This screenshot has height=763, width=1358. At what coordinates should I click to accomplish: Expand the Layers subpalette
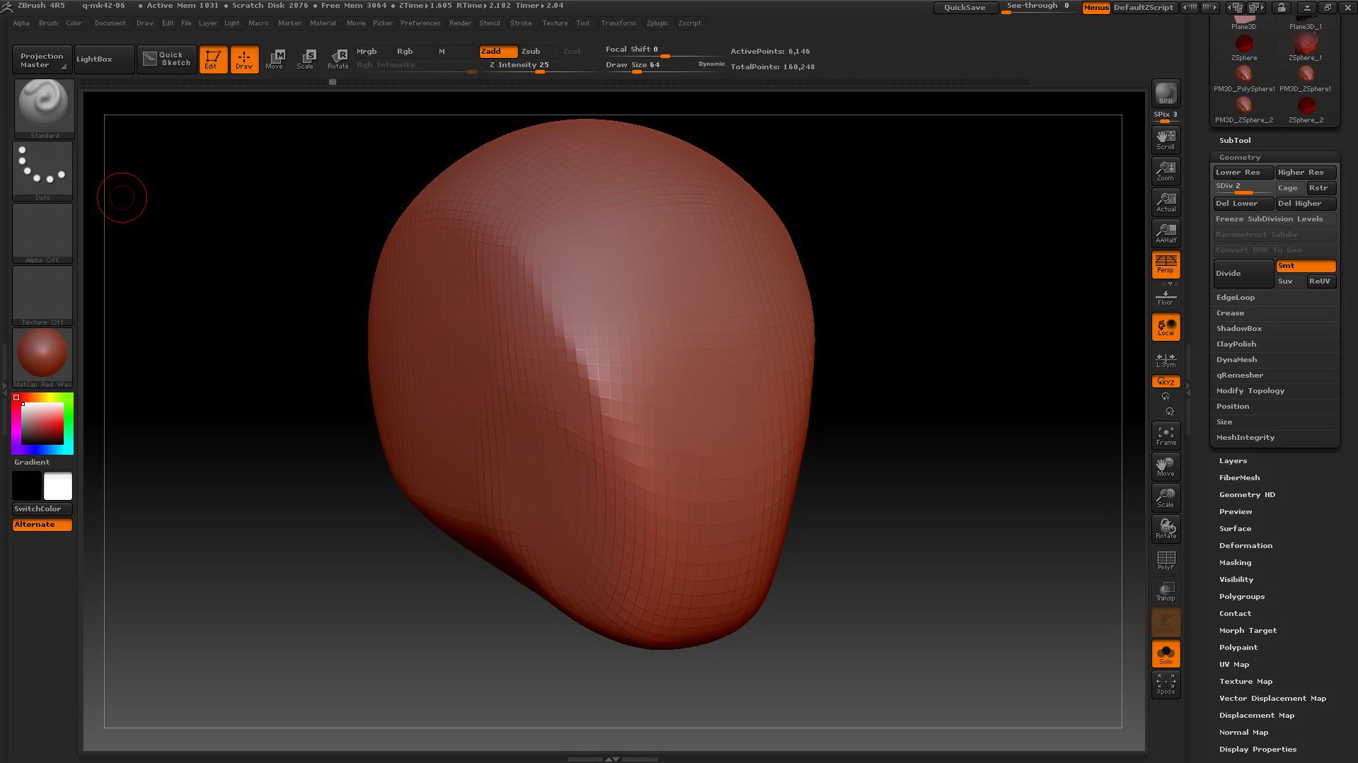click(x=1233, y=461)
